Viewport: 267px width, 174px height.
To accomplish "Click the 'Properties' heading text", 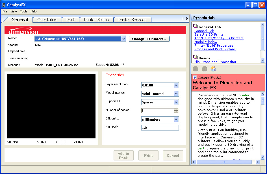I will pos(115,75).
